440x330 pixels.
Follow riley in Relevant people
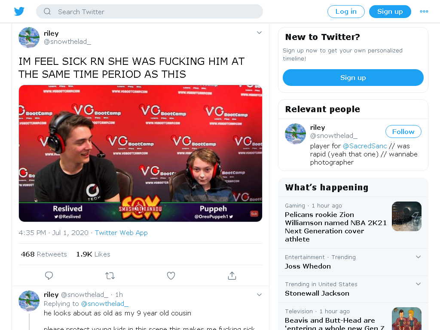[x=403, y=131]
